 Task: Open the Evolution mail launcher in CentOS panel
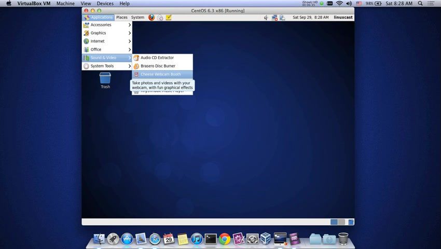tap(160, 18)
